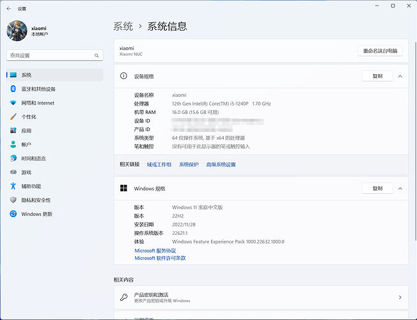Maximize the Settings window
The height and width of the screenshot is (320, 417).
[x=393, y=6]
